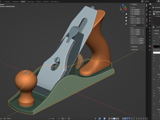Viewport: 160px width, 120px height.
Task: Open the Object properties tab
Action: click(x=150, y=28)
